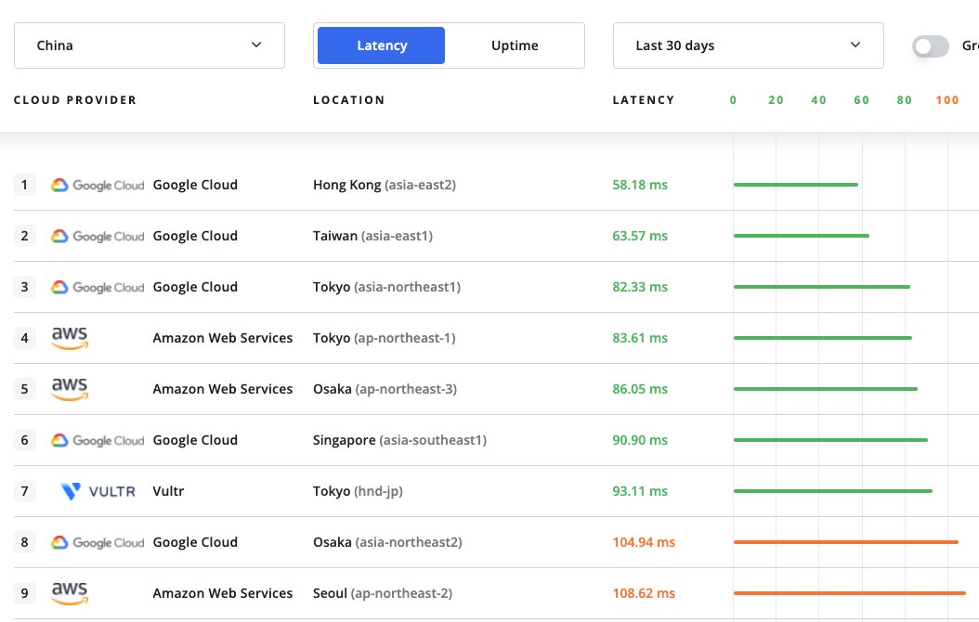The image size is (979, 622).
Task: Click 'Taiwan (asia-east1)' location text
Action: (372, 236)
